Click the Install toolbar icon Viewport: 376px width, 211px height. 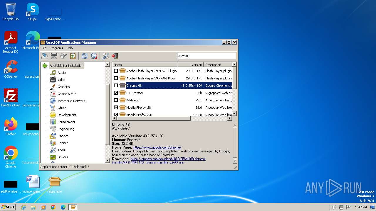(44, 56)
